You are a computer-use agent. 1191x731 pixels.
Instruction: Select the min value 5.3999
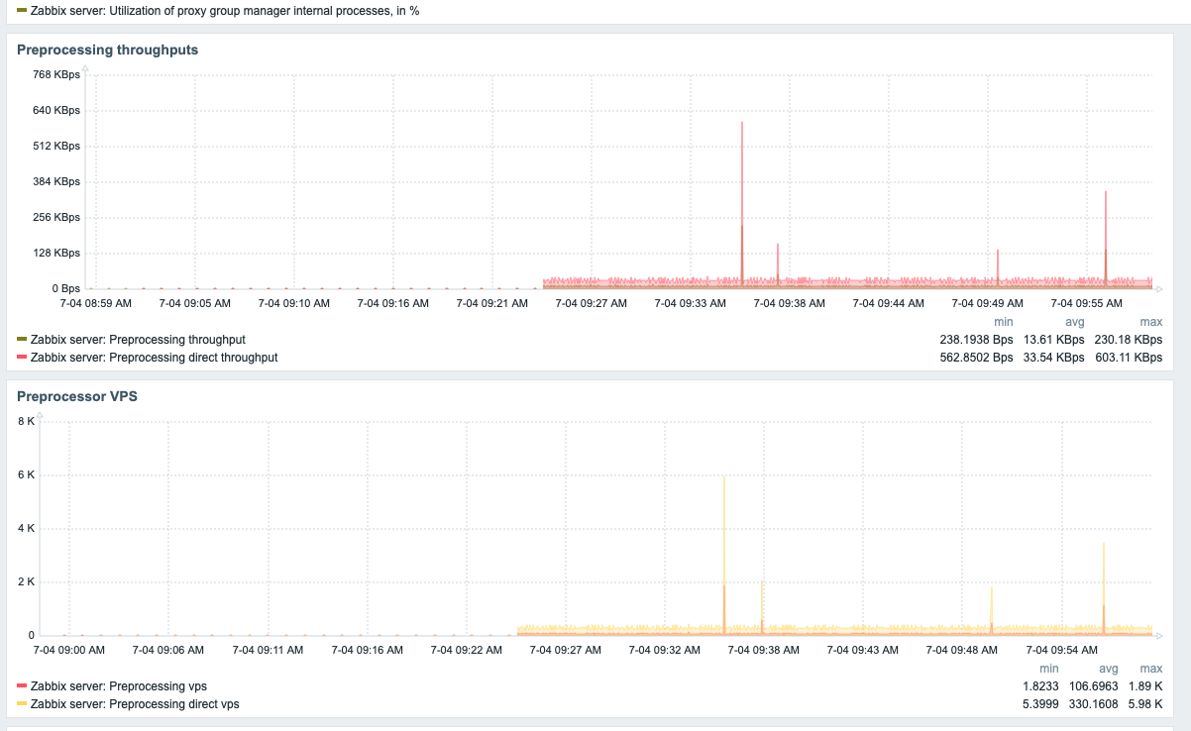1040,704
